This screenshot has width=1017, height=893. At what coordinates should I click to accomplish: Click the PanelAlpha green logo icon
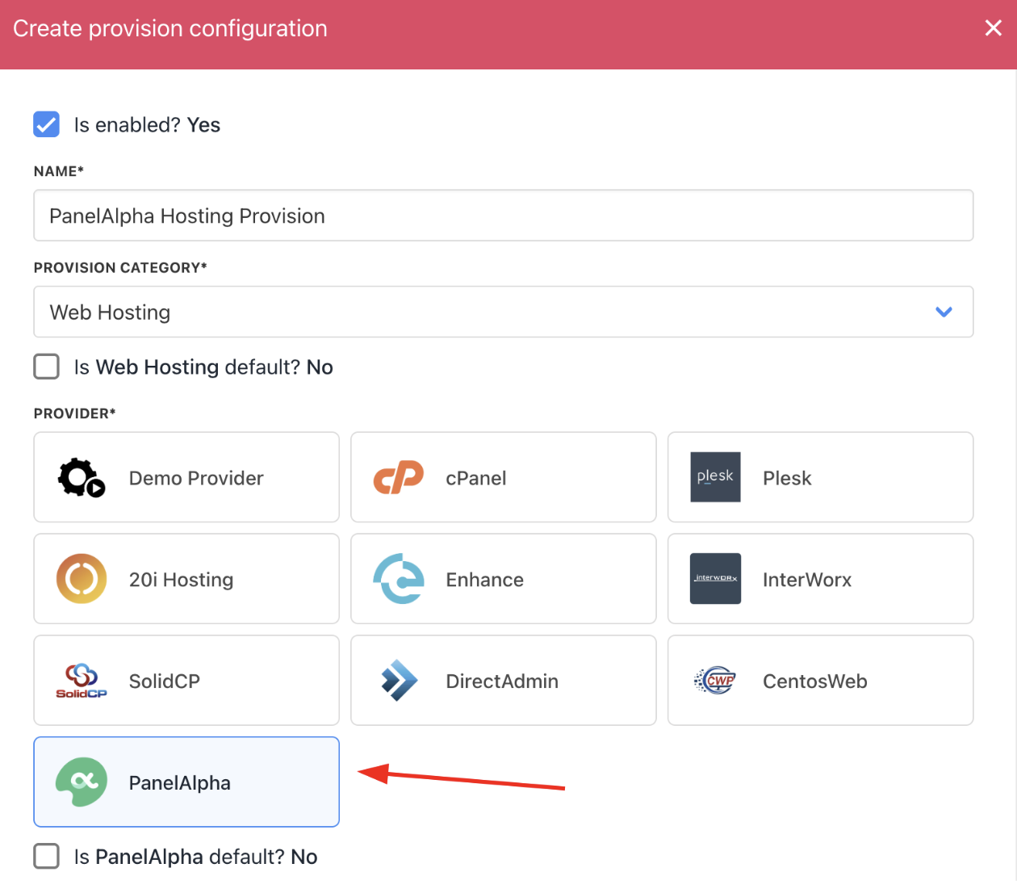point(82,782)
